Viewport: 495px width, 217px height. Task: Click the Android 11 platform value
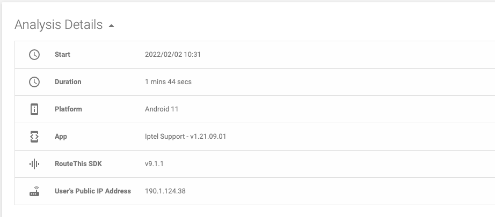[x=162, y=109]
